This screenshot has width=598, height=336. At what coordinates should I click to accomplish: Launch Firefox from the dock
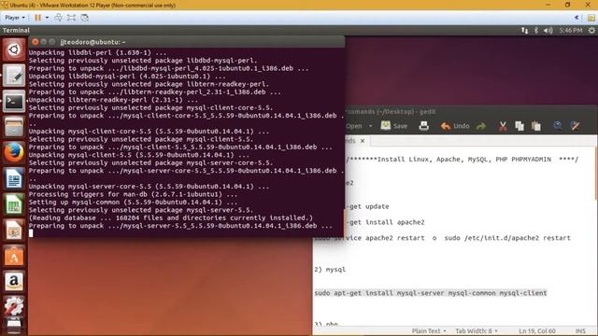pyautogui.click(x=14, y=153)
